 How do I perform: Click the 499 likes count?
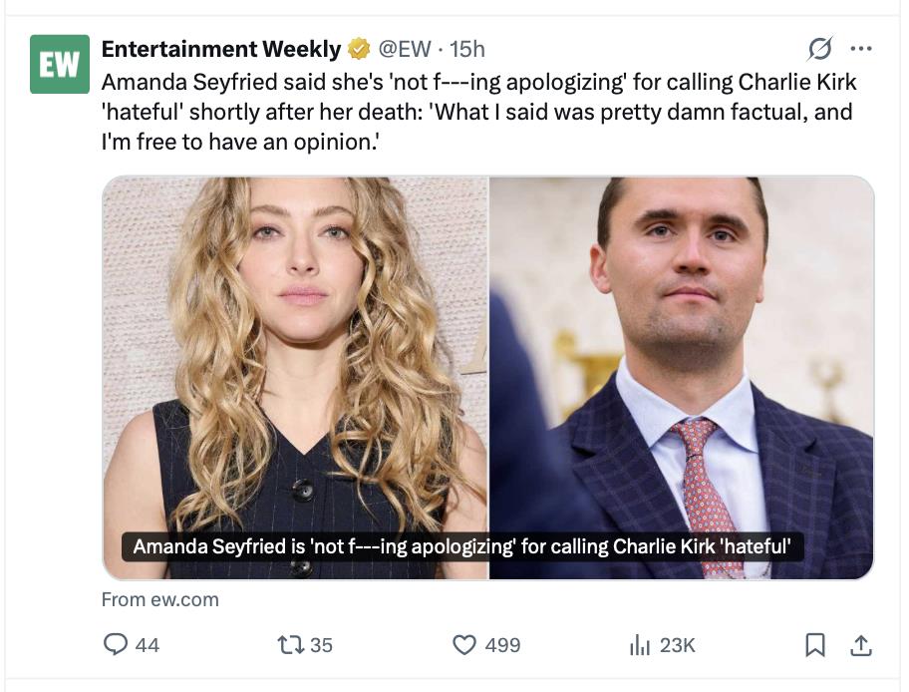pyautogui.click(x=502, y=645)
